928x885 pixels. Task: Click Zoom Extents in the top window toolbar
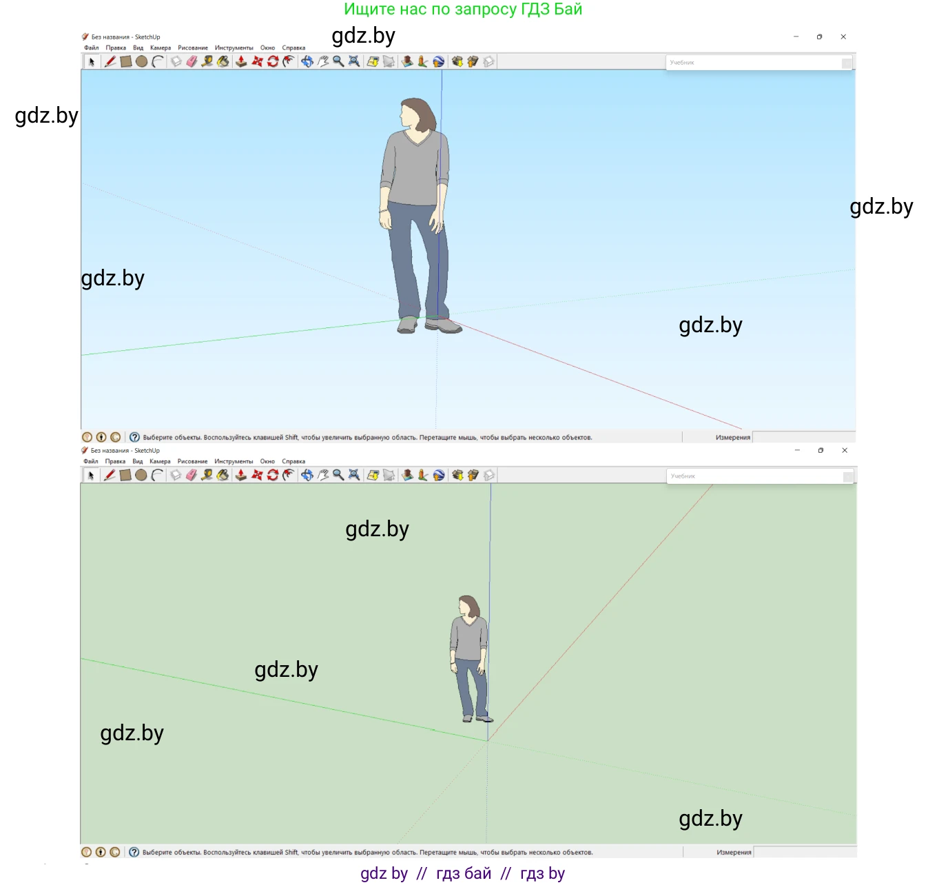tap(354, 61)
